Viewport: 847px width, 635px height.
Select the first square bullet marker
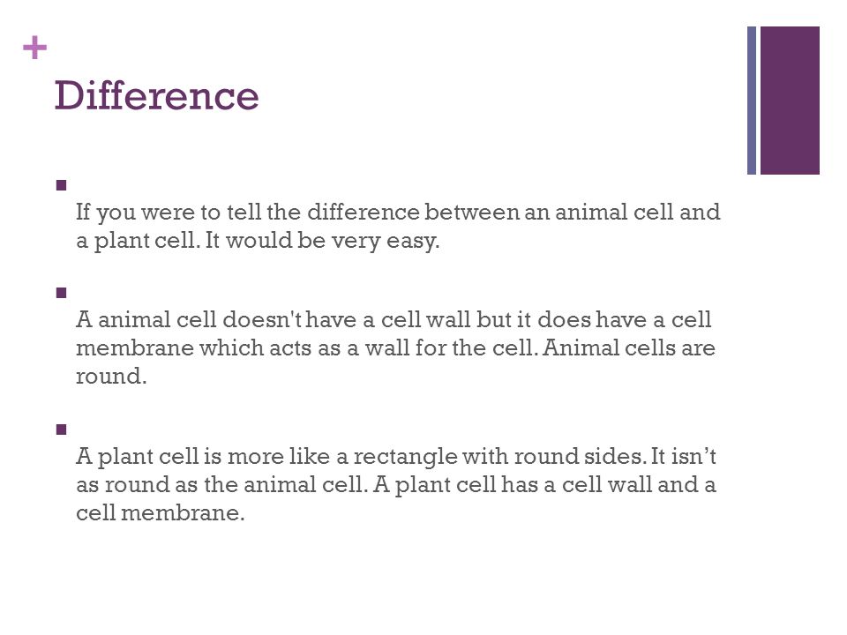(61, 185)
